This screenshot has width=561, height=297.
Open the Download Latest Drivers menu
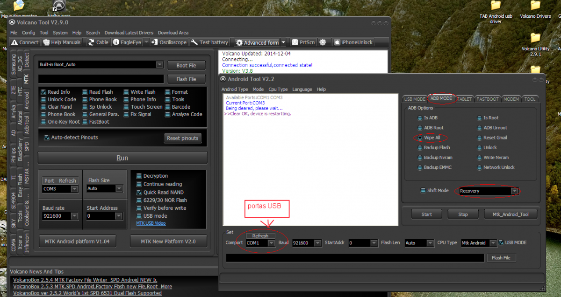pyautogui.click(x=129, y=33)
